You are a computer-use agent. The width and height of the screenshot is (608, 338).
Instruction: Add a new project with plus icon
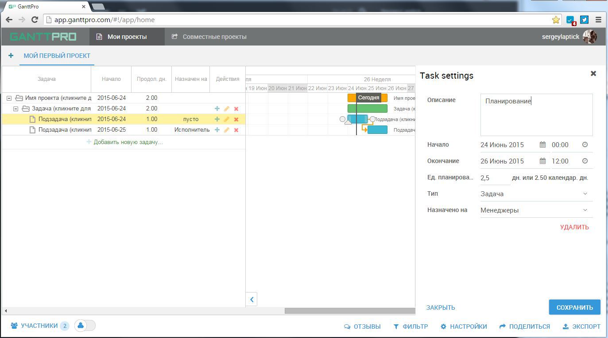click(11, 56)
